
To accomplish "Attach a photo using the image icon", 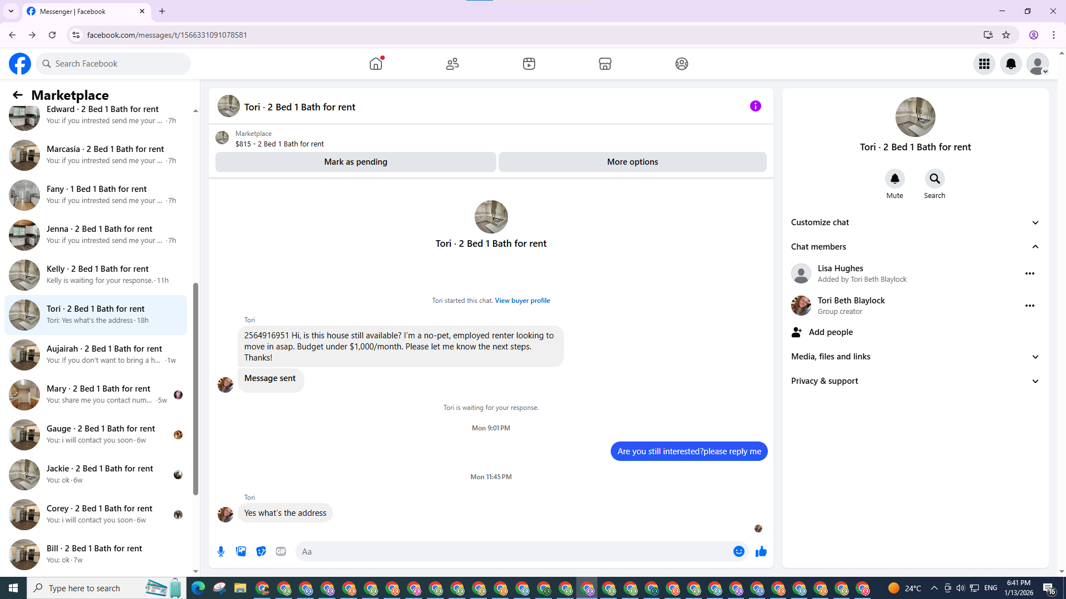I will [x=241, y=551].
